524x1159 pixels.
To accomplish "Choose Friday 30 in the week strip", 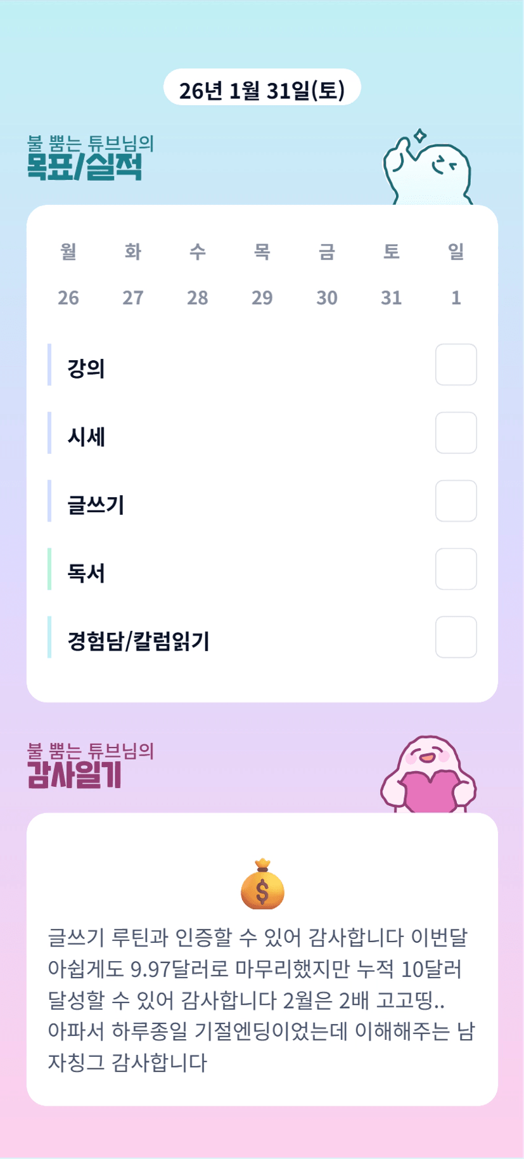I will click(327, 297).
